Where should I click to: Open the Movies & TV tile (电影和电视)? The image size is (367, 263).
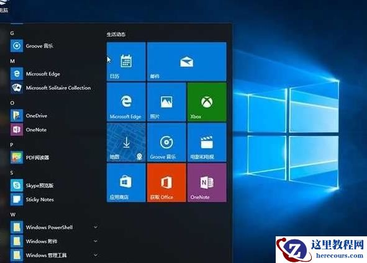(x=207, y=143)
